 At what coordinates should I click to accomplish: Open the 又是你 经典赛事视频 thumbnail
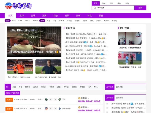click(130, 58)
